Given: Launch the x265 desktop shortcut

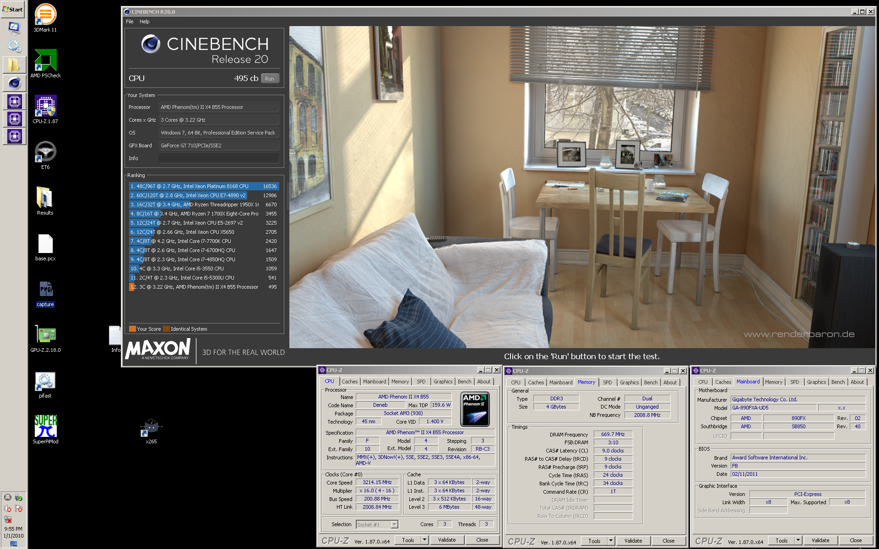Looking at the screenshot, I should click(151, 431).
